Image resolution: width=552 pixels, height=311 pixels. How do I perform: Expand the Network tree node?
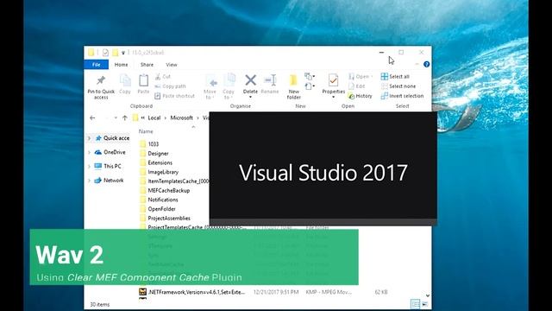[x=89, y=181]
